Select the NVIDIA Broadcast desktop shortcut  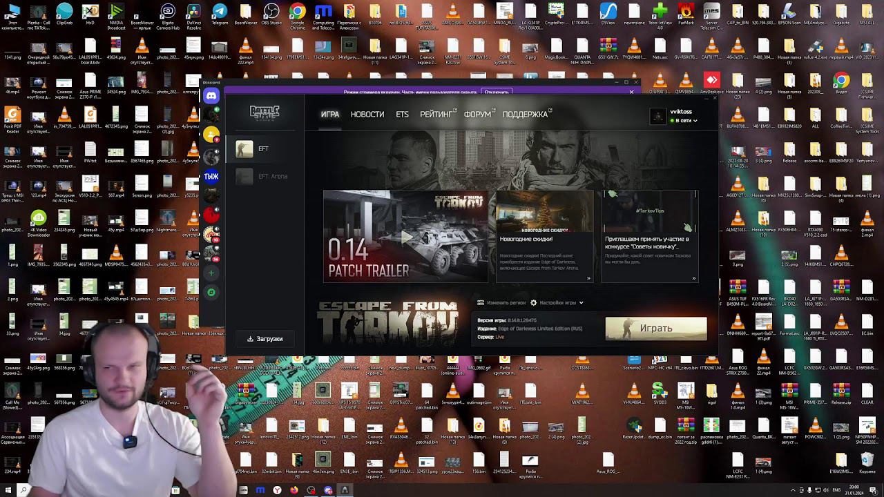click(x=116, y=17)
